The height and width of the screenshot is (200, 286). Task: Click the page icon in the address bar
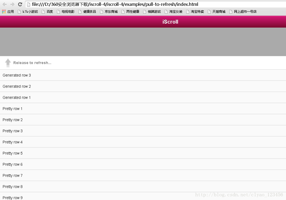[28, 4]
